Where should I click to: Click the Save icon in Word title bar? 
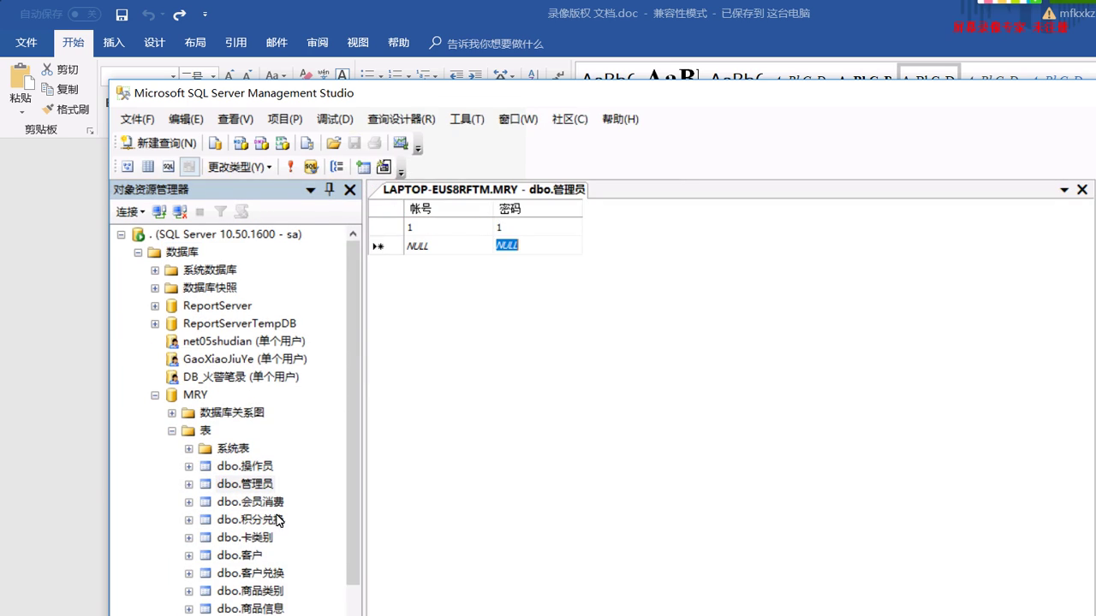[122, 15]
